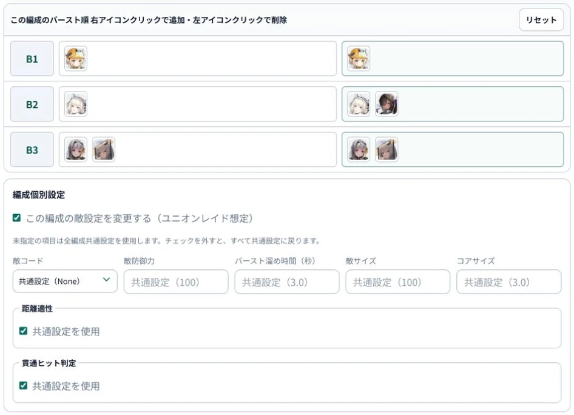Add first gray-haired character icon in right B3 panel

(x=359, y=149)
